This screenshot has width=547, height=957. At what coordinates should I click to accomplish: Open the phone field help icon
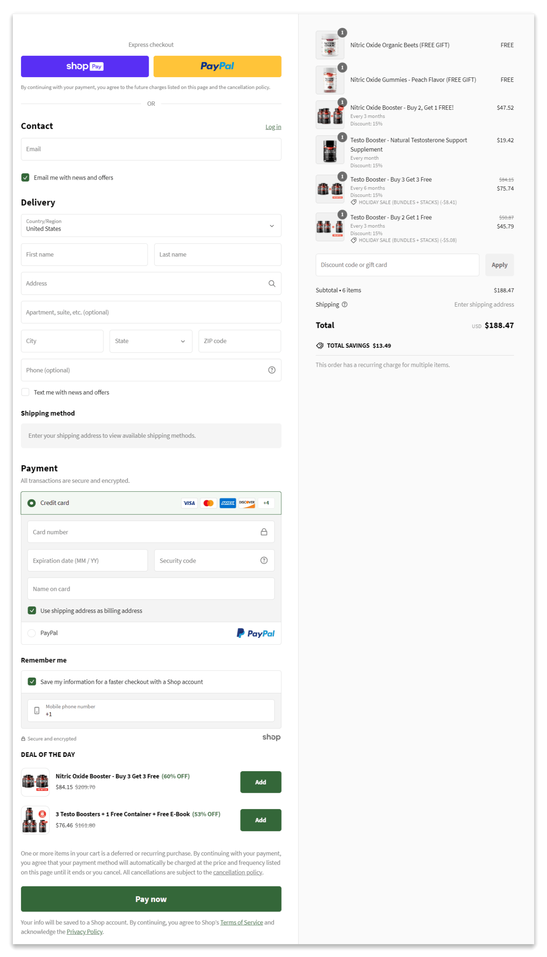[272, 370]
